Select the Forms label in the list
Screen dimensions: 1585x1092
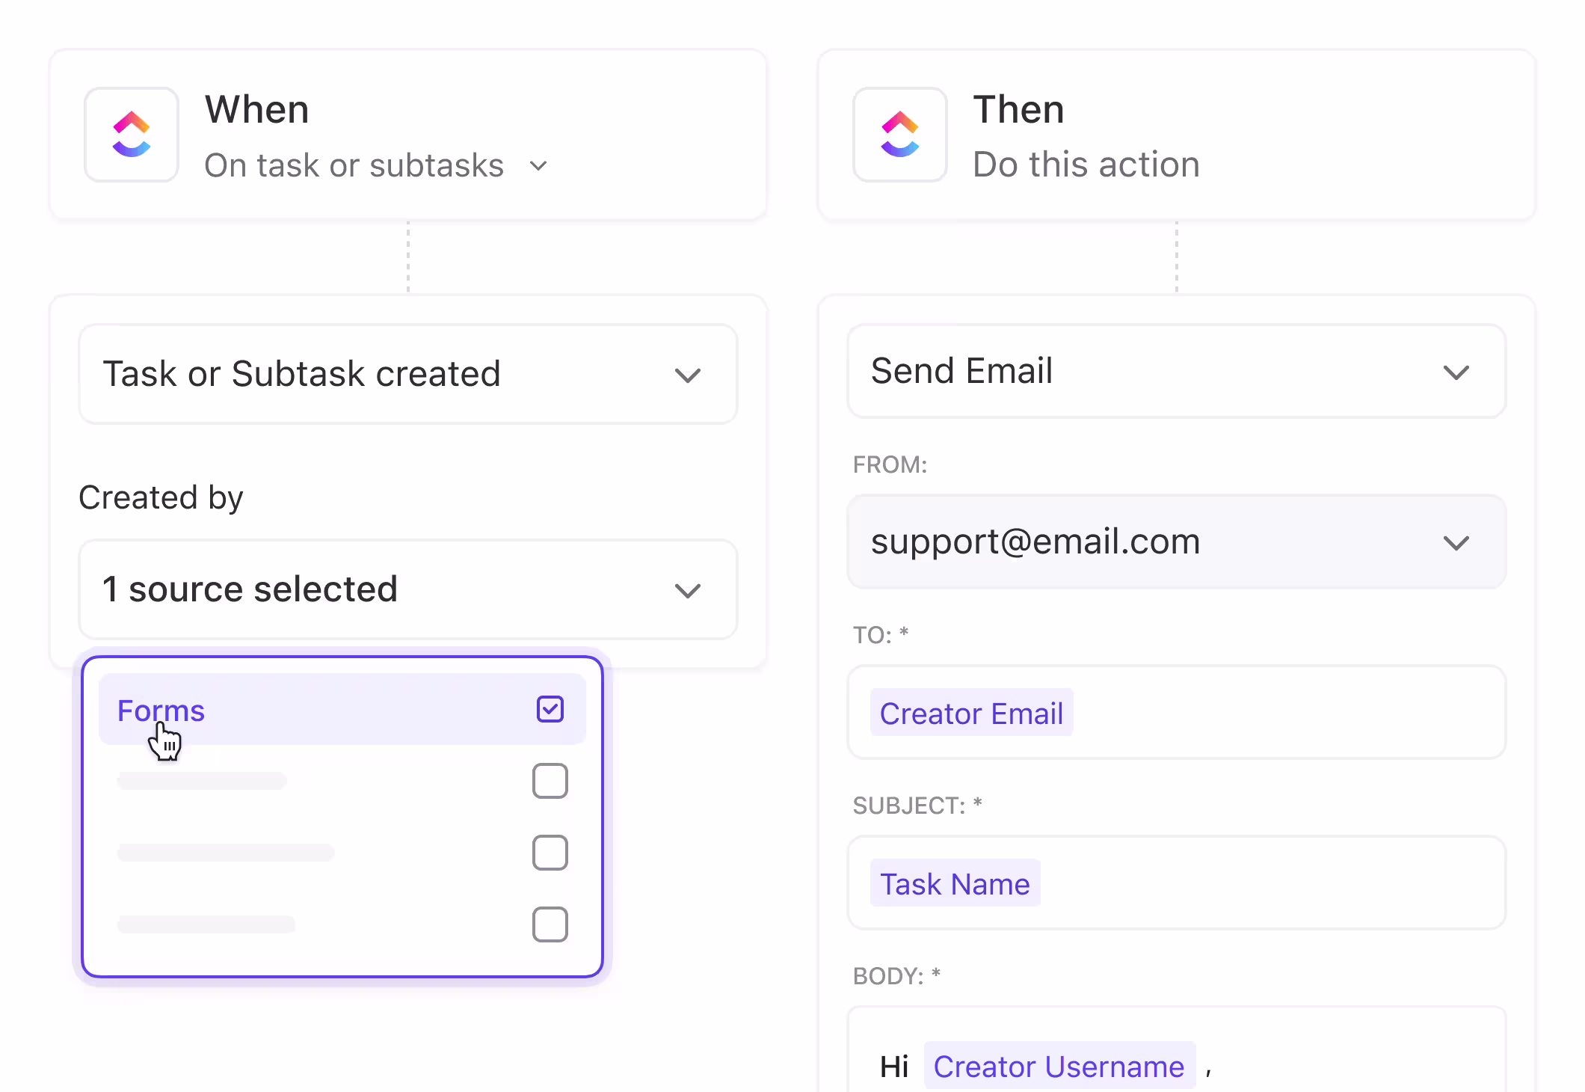point(161,711)
